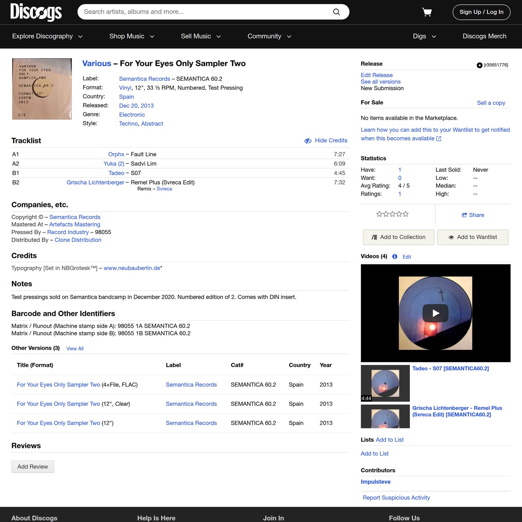
Task: Click Add Review button
Action: tap(33, 467)
